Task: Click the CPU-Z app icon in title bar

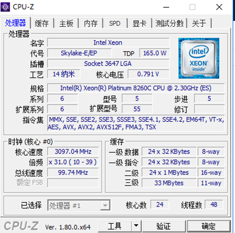Action: tap(5, 7)
